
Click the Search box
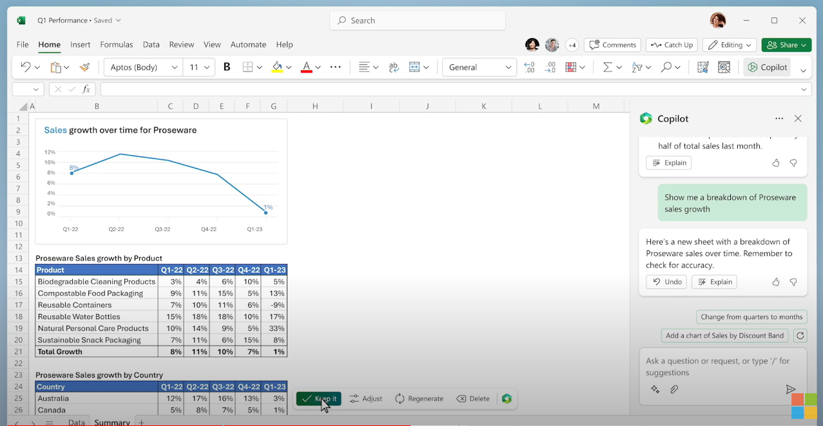(x=418, y=21)
